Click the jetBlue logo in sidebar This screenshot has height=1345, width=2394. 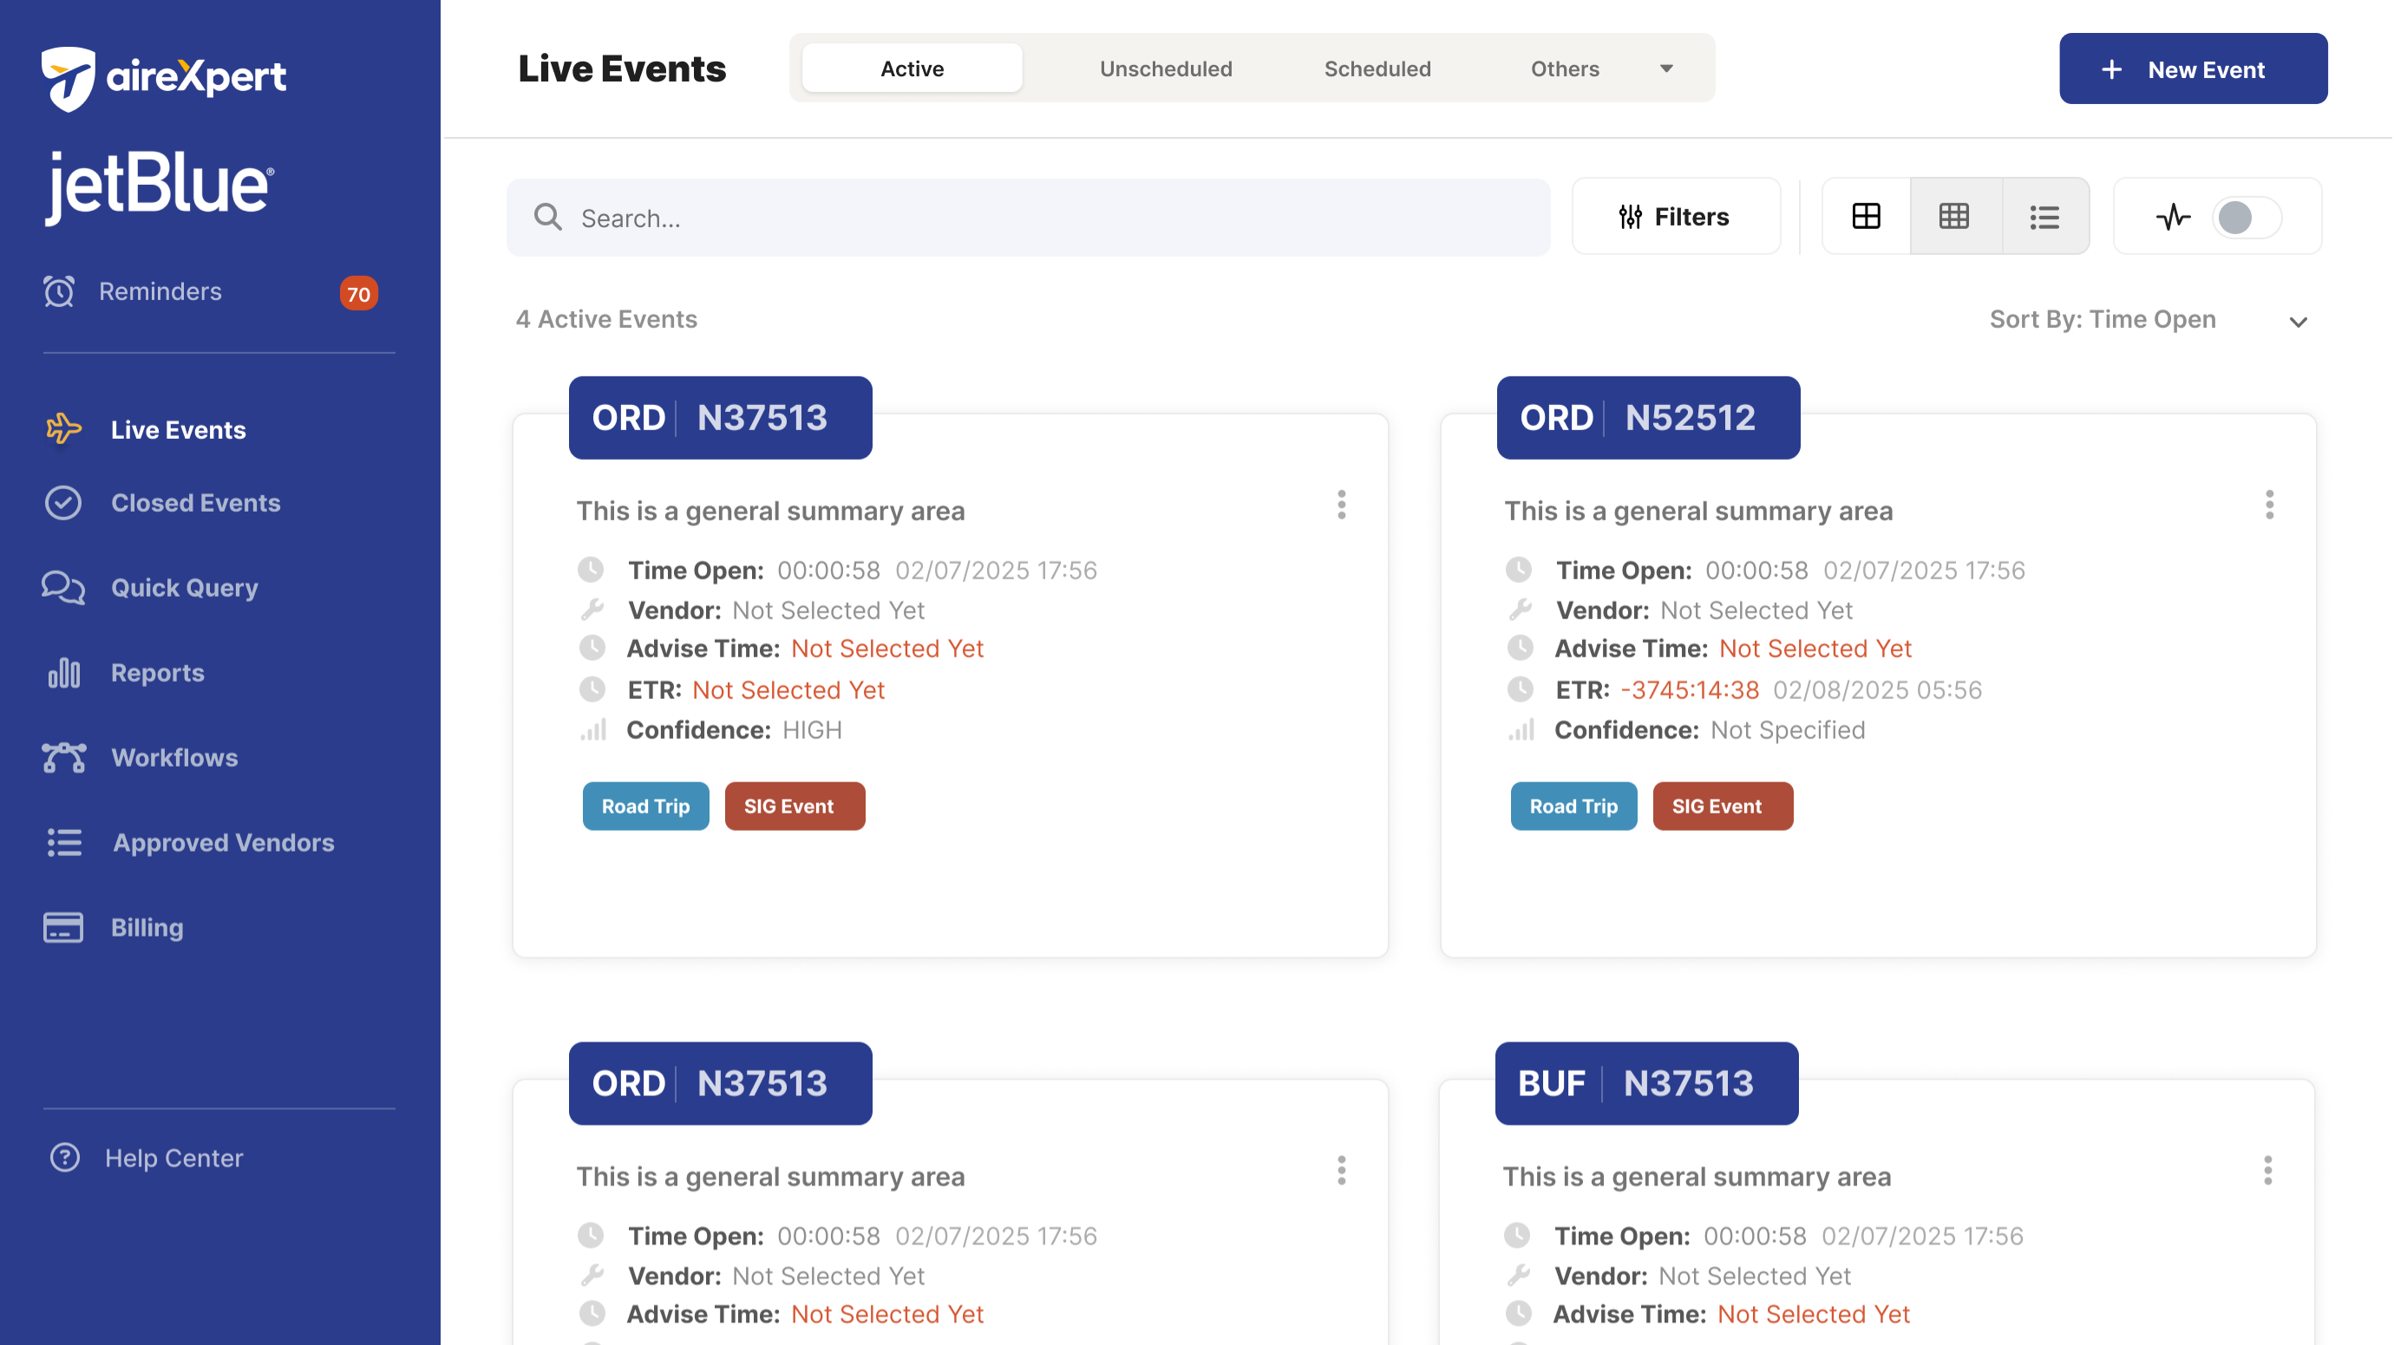160,186
